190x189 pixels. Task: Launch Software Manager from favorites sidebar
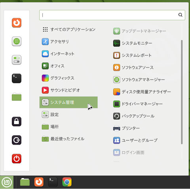click(x=17, y=41)
